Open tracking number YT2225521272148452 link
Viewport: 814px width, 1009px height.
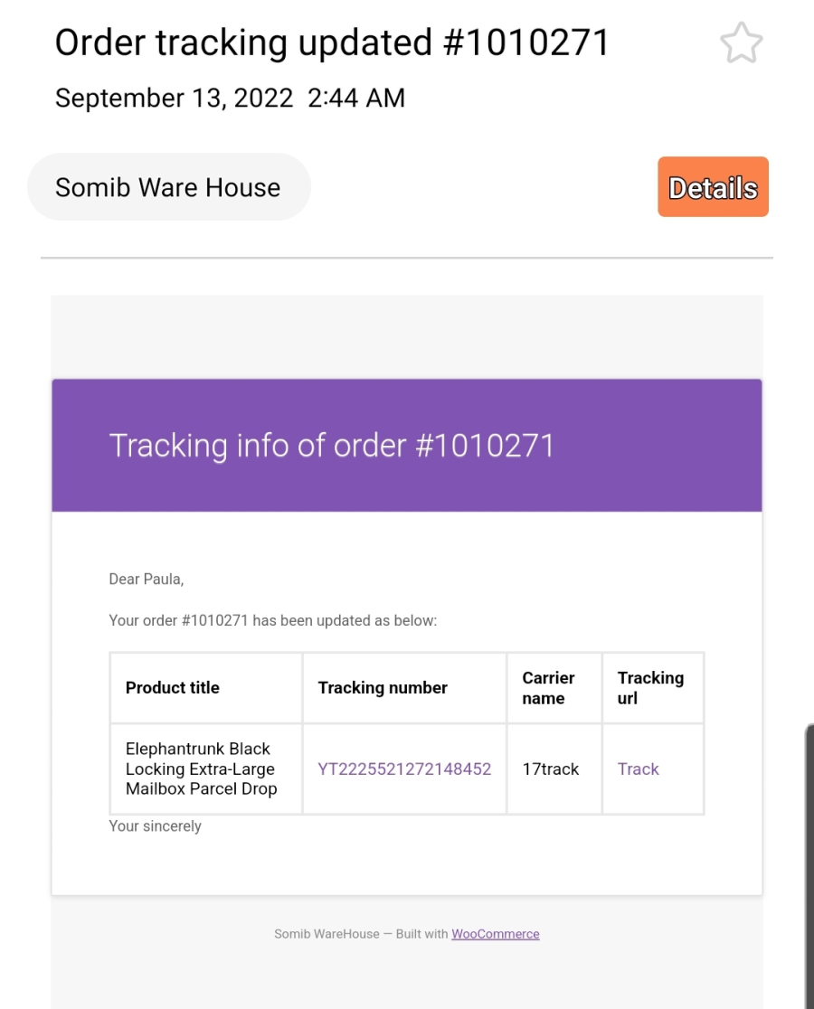tap(404, 769)
